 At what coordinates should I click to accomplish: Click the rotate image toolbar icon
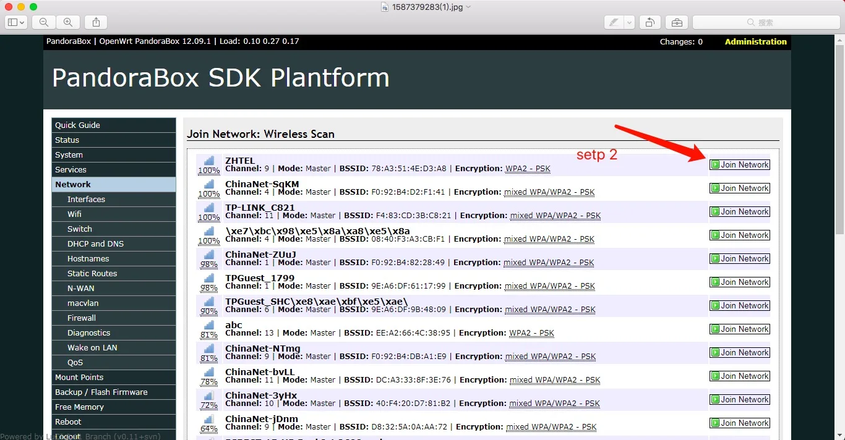pos(650,22)
